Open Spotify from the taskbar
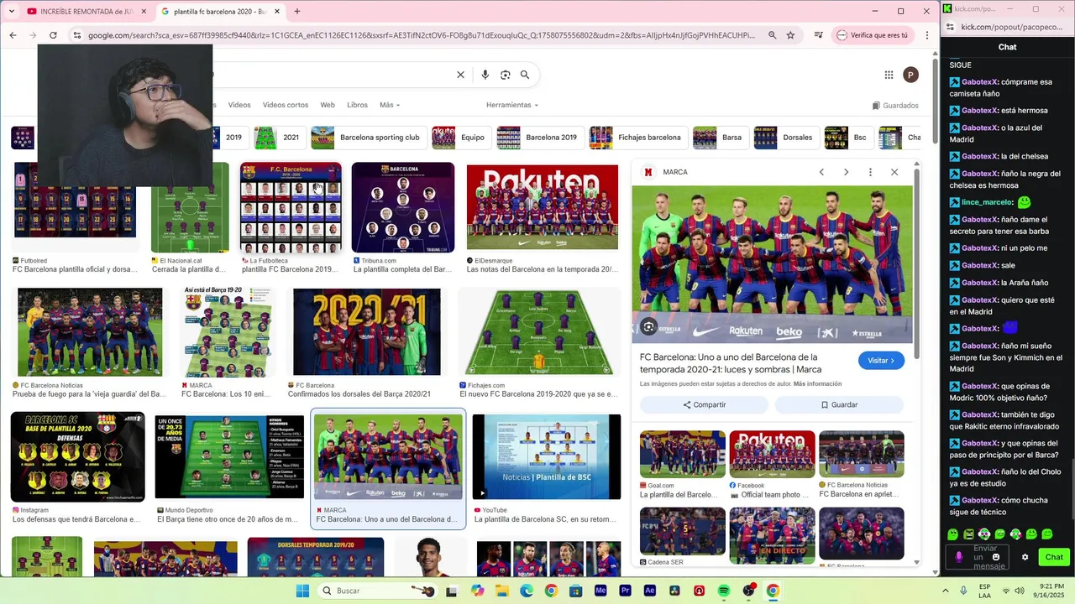 (724, 591)
